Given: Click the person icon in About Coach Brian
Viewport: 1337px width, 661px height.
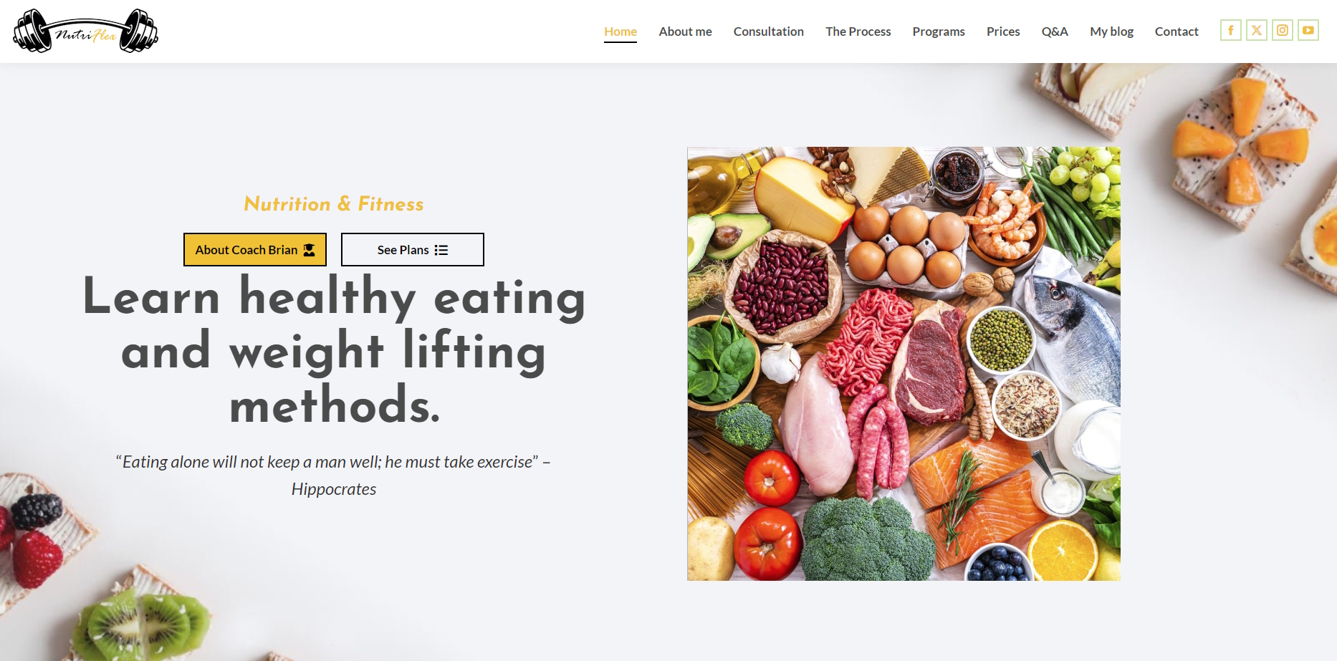Looking at the screenshot, I should point(309,250).
